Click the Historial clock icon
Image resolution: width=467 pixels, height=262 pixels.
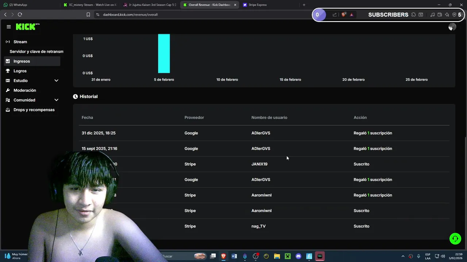coord(75,96)
